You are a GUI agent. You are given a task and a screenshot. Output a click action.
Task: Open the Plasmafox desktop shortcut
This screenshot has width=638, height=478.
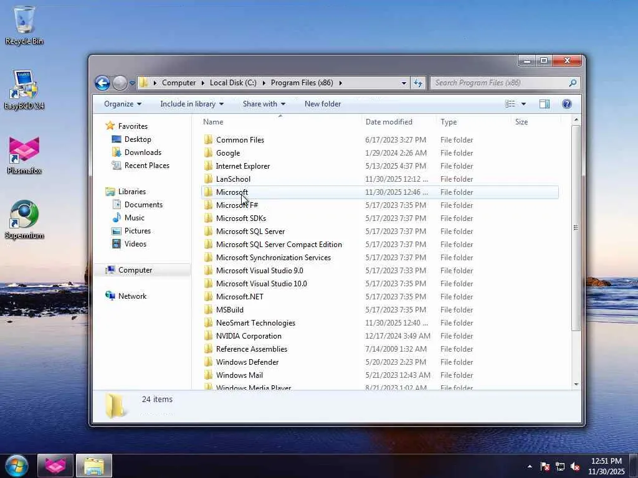coord(24,155)
